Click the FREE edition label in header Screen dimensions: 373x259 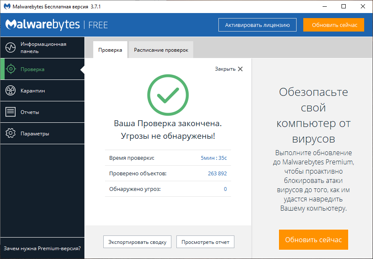tap(98, 25)
